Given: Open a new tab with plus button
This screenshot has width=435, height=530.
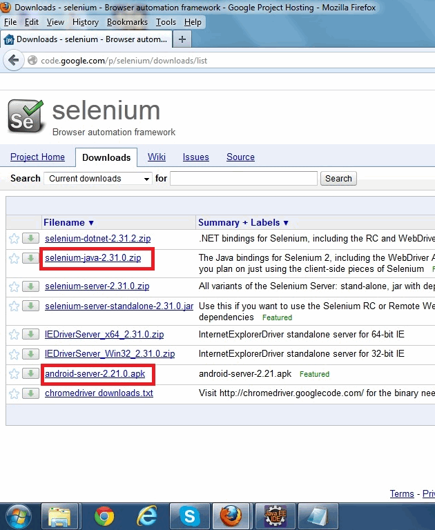Looking at the screenshot, I should pyautogui.click(x=182, y=39).
